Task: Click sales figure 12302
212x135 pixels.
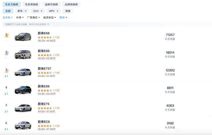Action: (170, 70)
